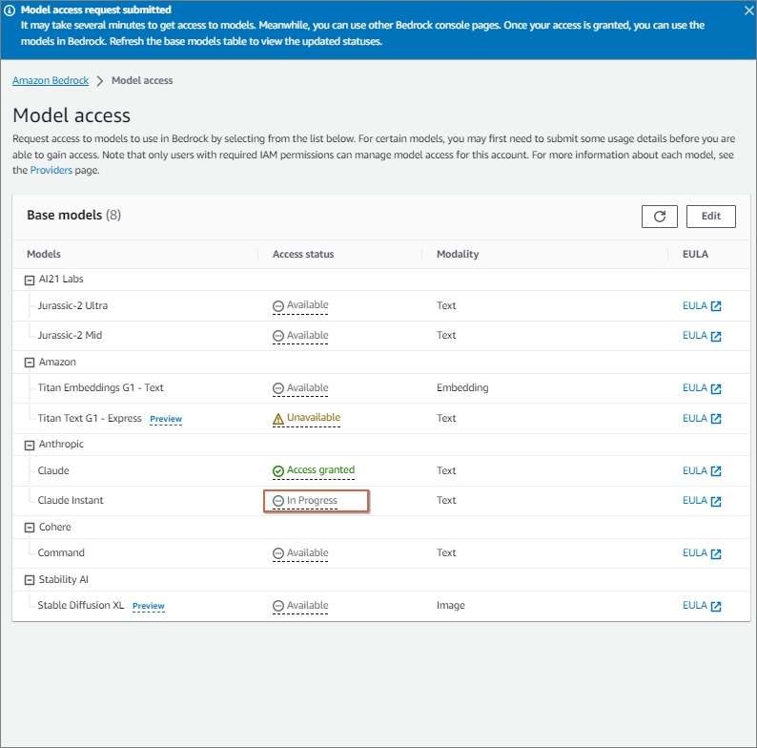This screenshot has width=757, height=748.
Task: Collapse the Amazon provider group
Action: tap(30, 363)
